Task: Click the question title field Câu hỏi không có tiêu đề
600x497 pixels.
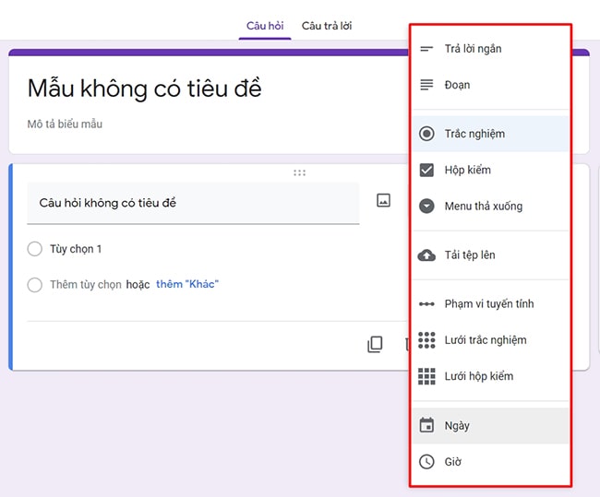Action: 192,203
